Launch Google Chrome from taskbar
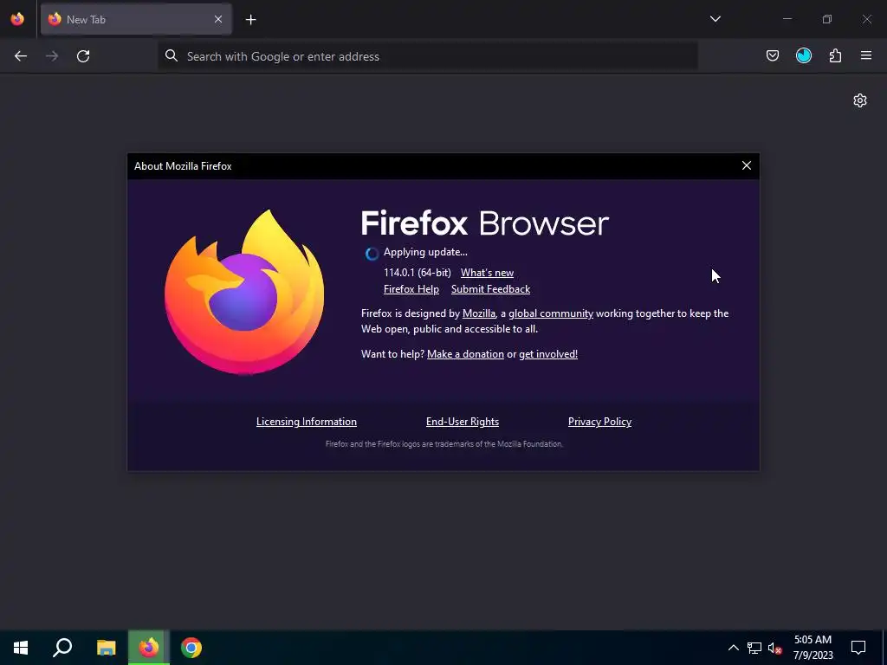This screenshot has height=665, width=887. tap(191, 648)
